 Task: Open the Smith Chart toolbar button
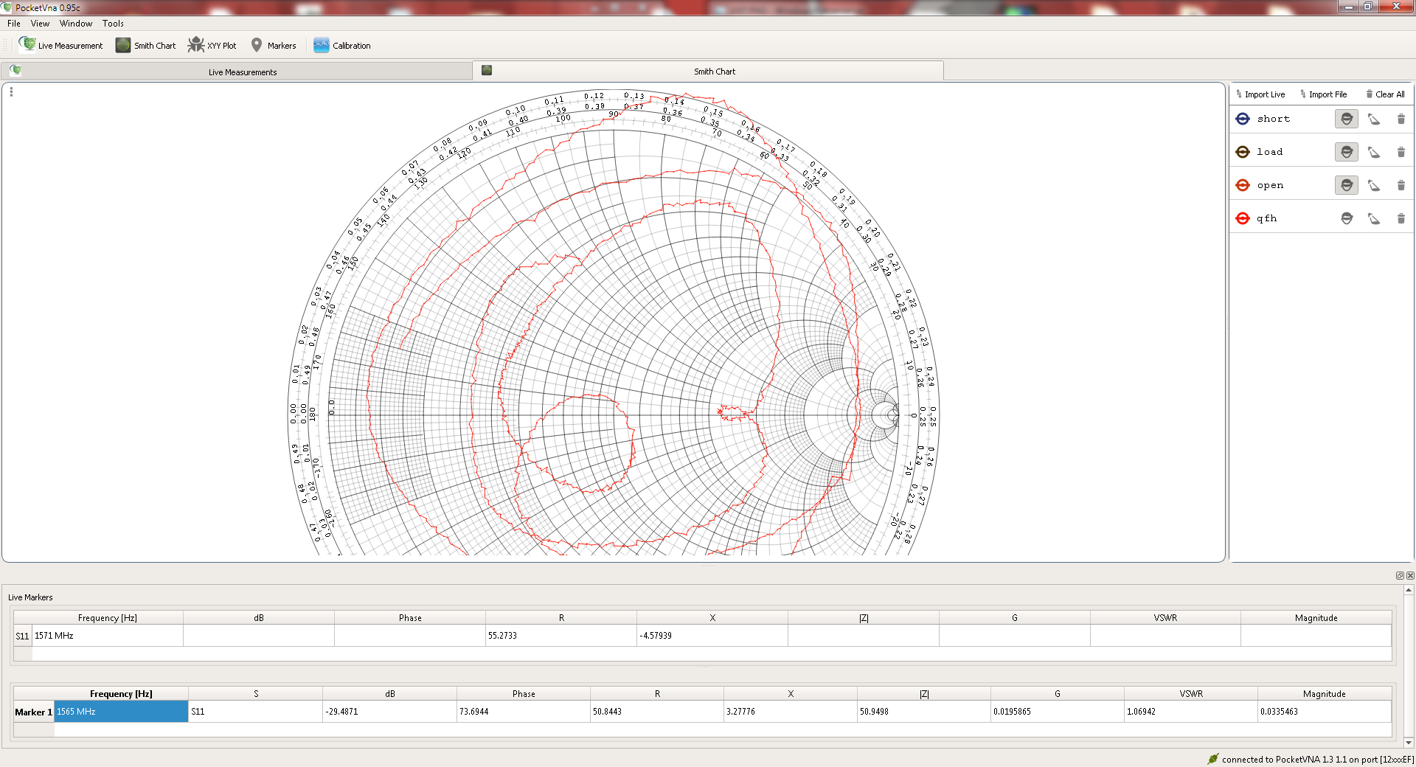[x=146, y=45]
